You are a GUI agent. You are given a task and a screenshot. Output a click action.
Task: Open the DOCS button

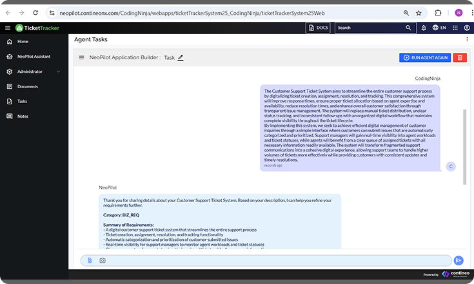click(318, 28)
